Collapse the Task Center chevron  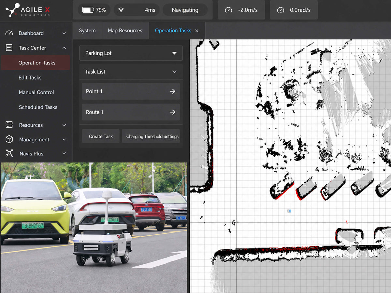coord(64,48)
